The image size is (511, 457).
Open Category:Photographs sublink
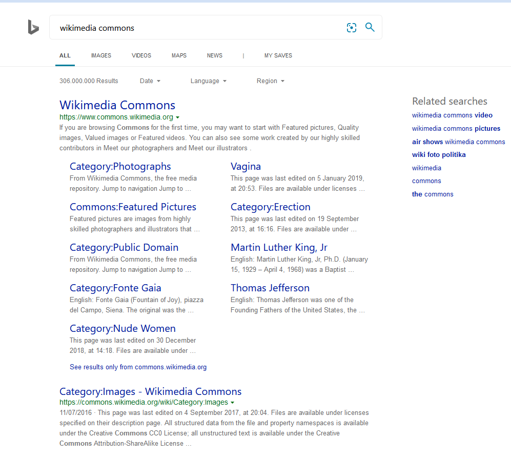pyautogui.click(x=120, y=166)
